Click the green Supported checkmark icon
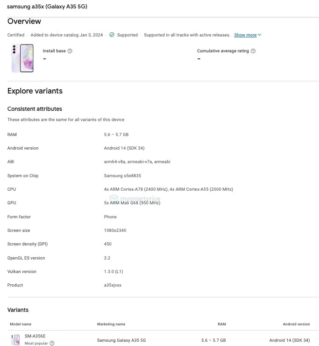Viewport: 319px width, 346px height. click(112, 35)
